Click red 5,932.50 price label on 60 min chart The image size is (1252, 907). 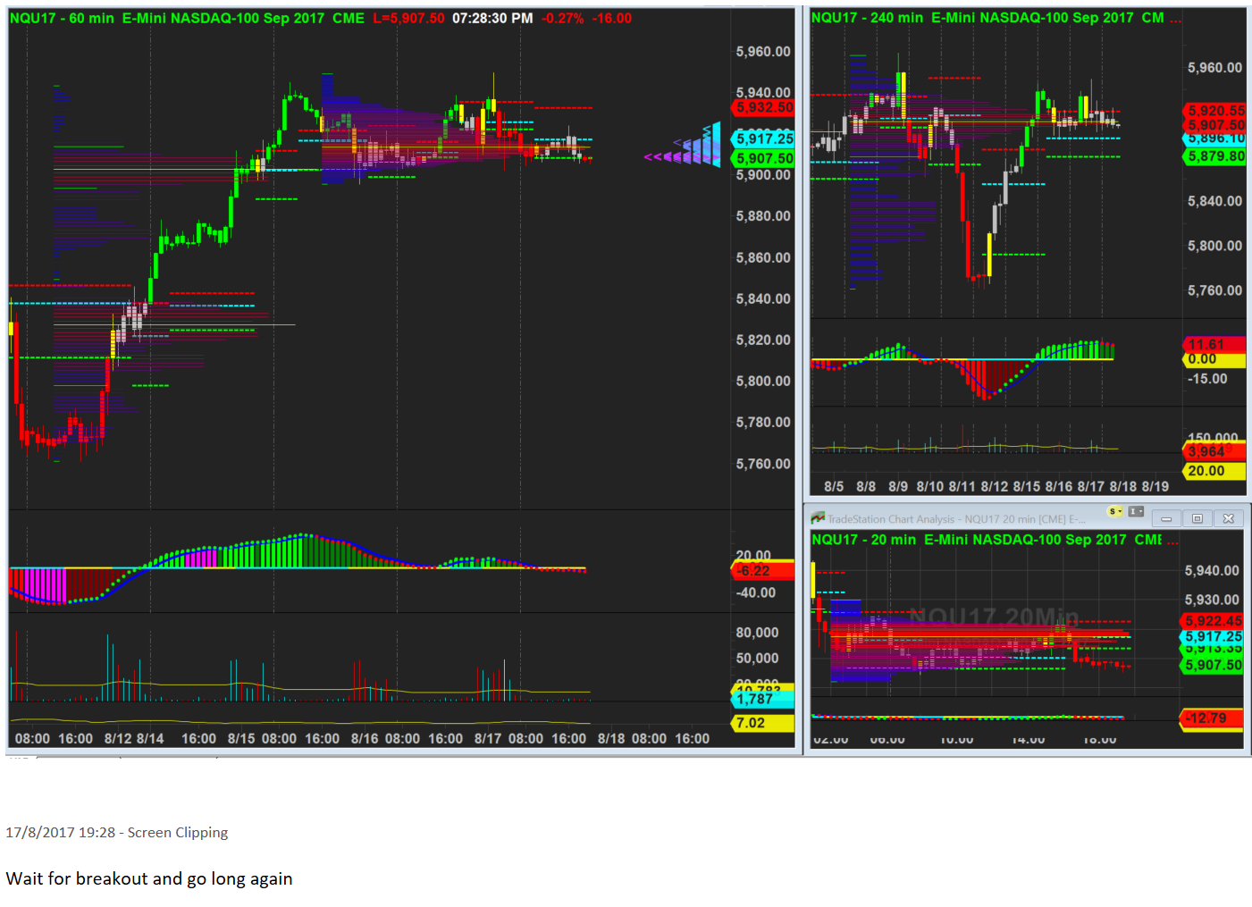(763, 107)
